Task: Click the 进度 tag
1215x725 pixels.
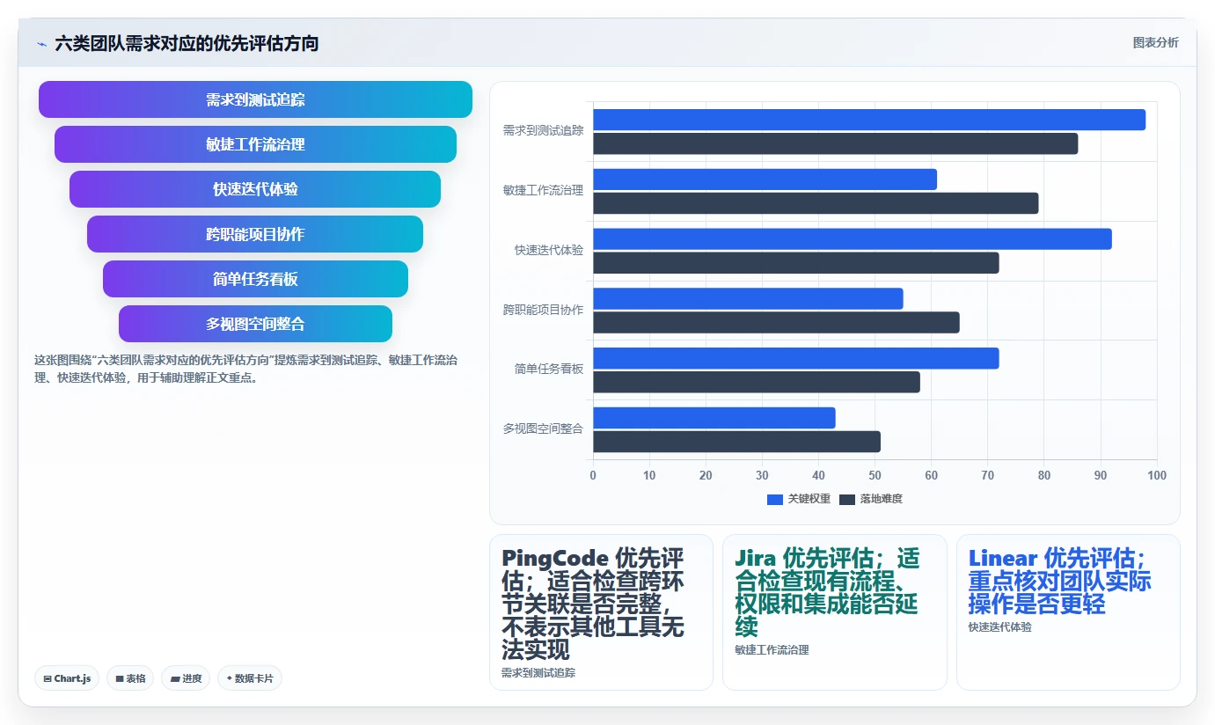Action: (186, 678)
